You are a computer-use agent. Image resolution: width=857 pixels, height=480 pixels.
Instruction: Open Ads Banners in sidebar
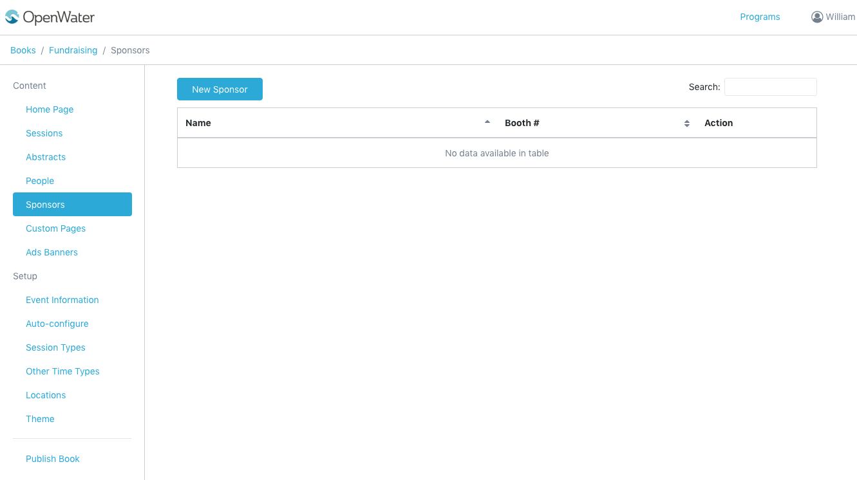[x=52, y=252]
